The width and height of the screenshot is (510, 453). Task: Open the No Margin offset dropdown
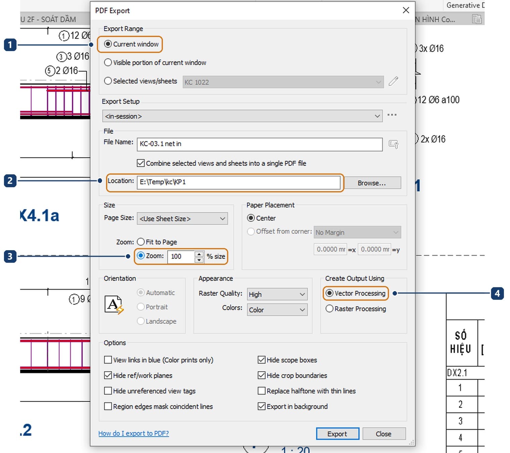[x=357, y=232]
